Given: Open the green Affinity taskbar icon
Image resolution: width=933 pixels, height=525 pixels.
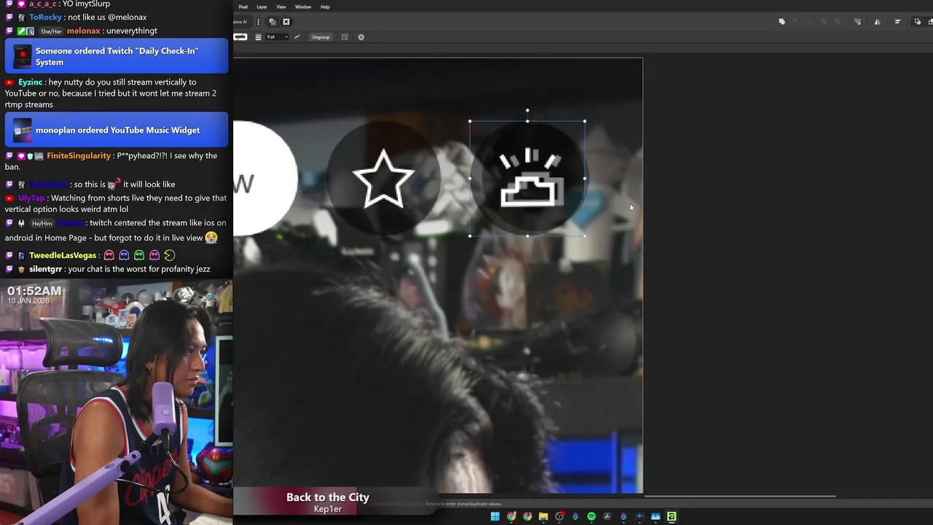Looking at the screenshot, I should (x=671, y=516).
